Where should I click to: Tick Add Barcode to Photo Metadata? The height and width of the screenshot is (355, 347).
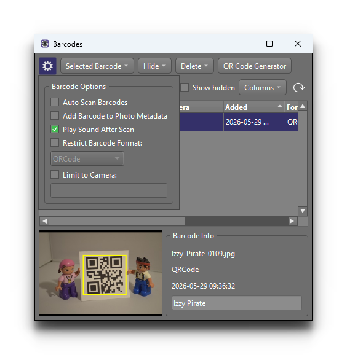pyautogui.click(x=55, y=115)
